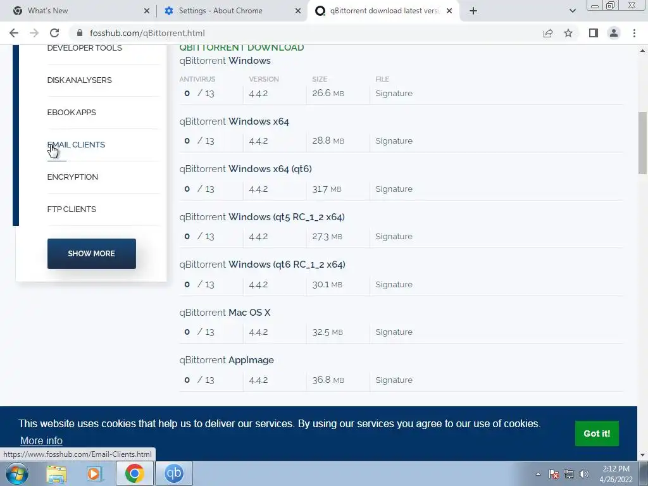Open Signature for Windows x64 (qt6)
The image size is (648, 486).
click(394, 189)
